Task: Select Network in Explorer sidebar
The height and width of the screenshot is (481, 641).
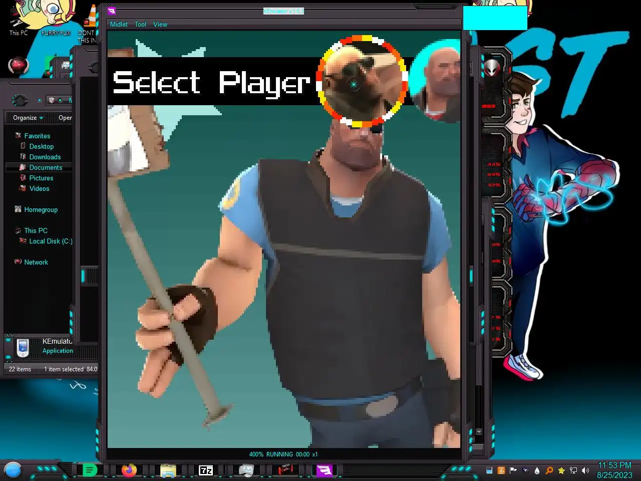Action: (x=36, y=262)
